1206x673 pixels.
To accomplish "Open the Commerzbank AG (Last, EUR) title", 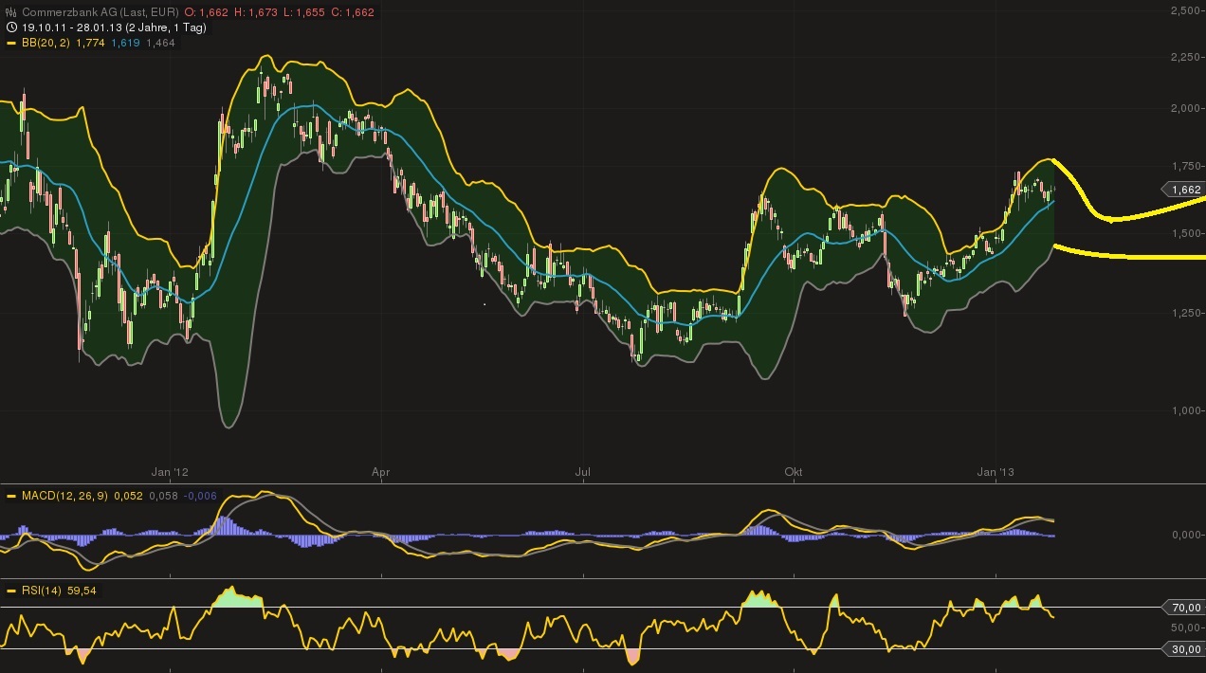I will coord(100,12).
